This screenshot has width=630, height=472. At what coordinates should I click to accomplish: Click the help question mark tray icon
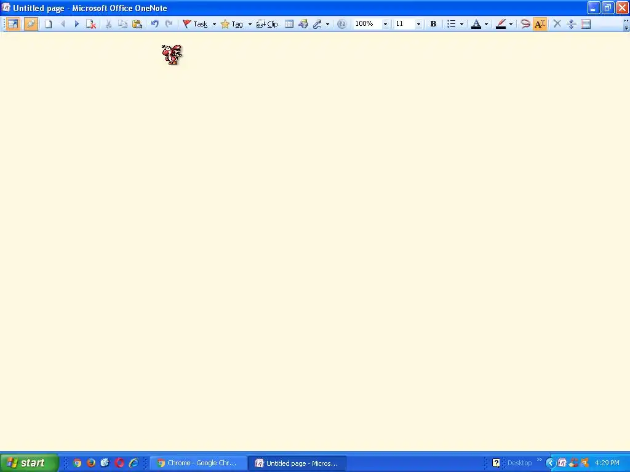tap(496, 463)
